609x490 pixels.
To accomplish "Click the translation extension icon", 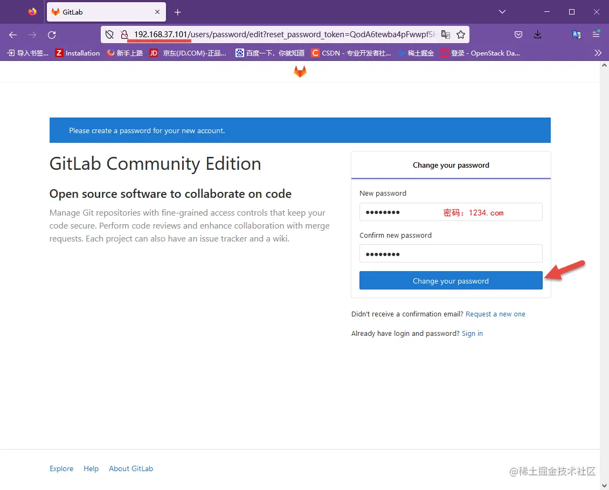I will [576, 34].
